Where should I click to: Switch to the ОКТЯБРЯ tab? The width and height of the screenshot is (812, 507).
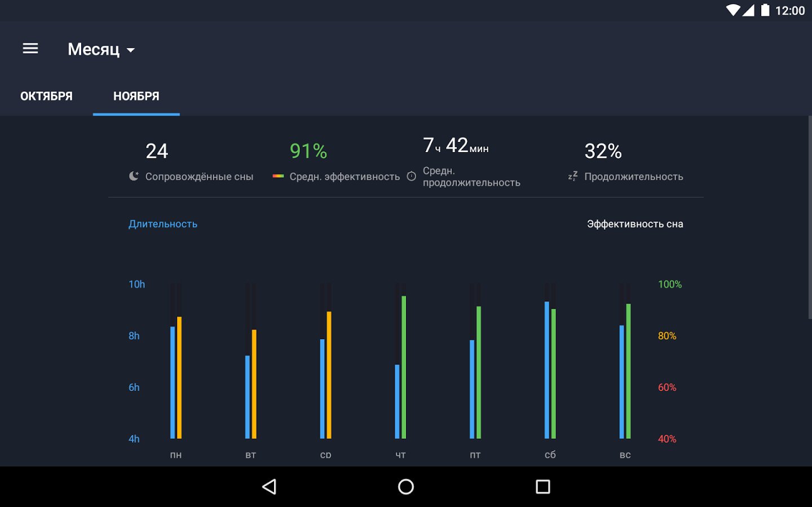pyautogui.click(x=46, y=96)
